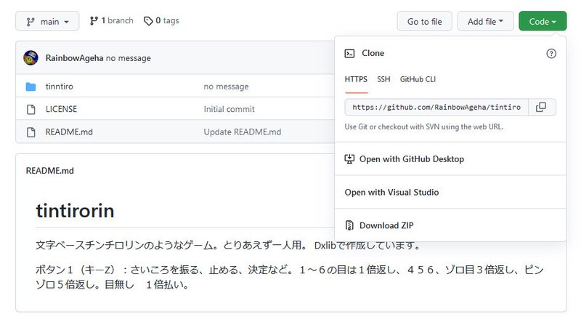View the '1 branch' link
Image resolution: width=581 pixels, height=322 pixels.
pyautogui.click(x=112, y=21)
